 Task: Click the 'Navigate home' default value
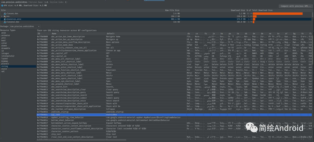pos(113,37)
